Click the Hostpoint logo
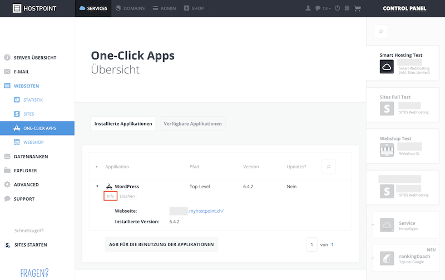Viewport: 445px width, 280px height. (34, 8)
